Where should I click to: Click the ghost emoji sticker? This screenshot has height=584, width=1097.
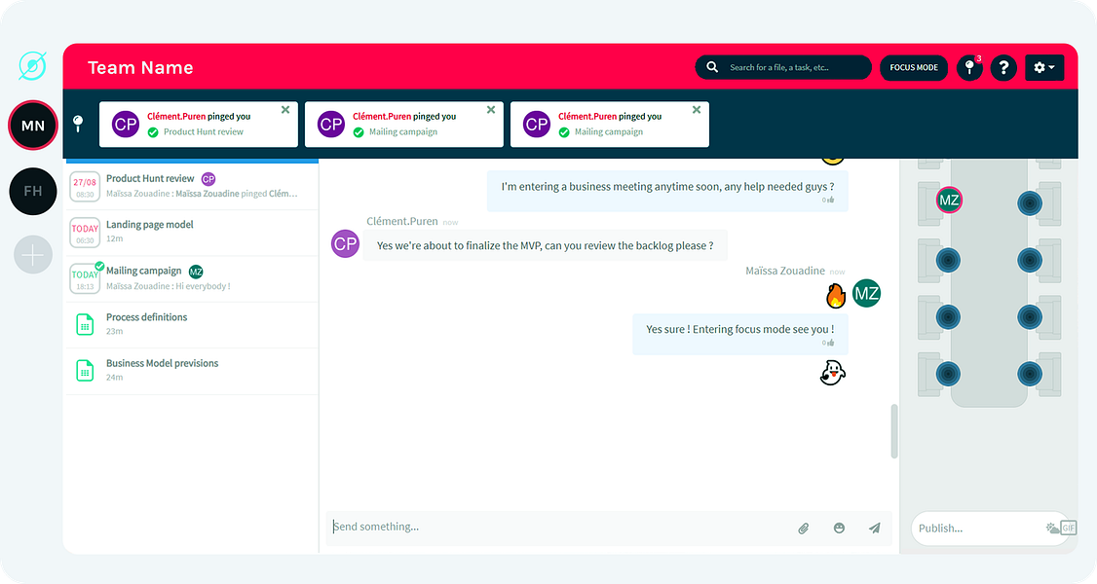[x=833, y=373]
